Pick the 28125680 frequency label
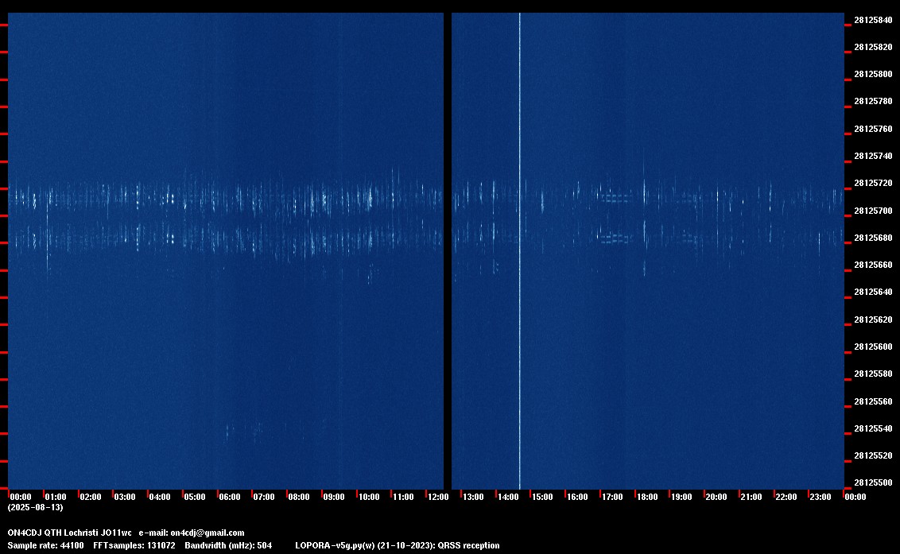The image size is (900, 554). coord(873,238)
